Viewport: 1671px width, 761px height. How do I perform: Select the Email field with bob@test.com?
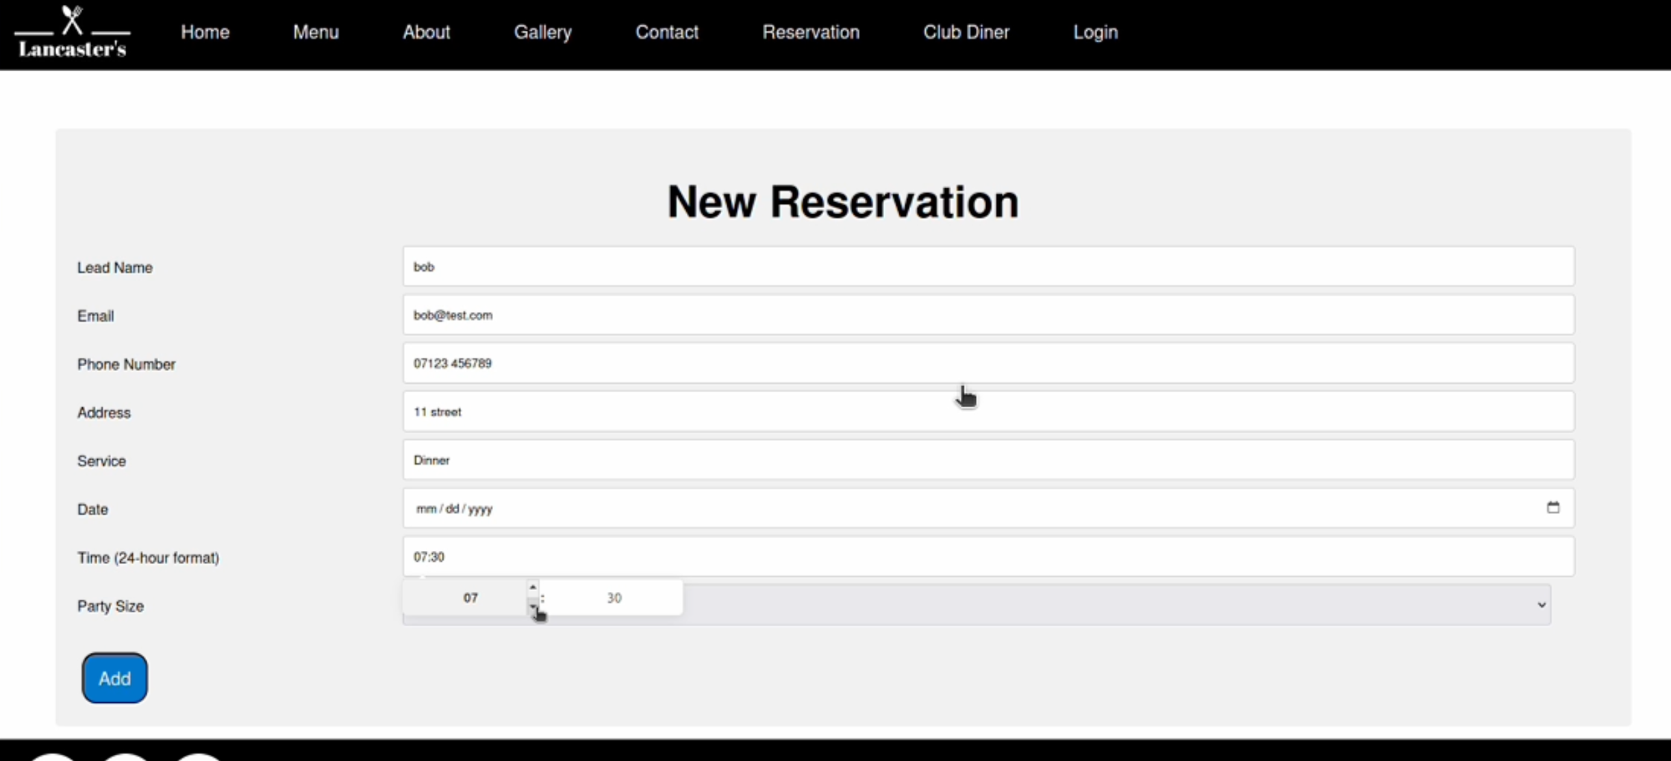click(988, 315)
